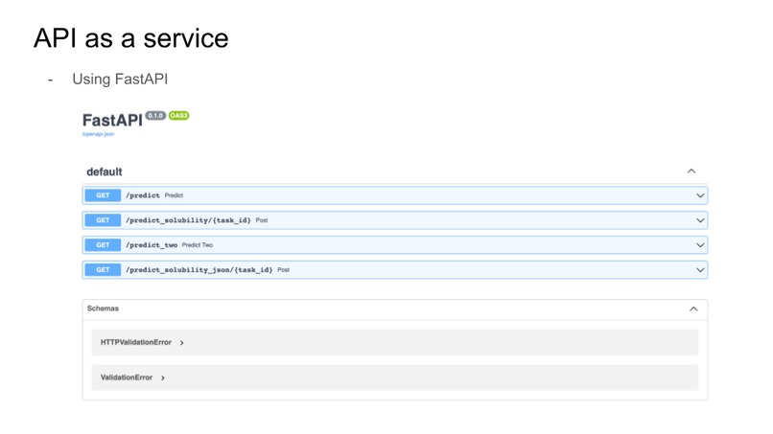This screenshot has width=773, height=434.
Task: Expand the ValidationError schema arrow
Action: coord(163,377)
